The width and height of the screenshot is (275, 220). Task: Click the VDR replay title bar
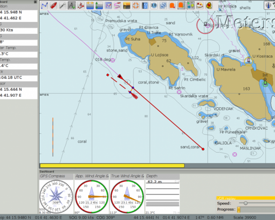coord(245,198)
